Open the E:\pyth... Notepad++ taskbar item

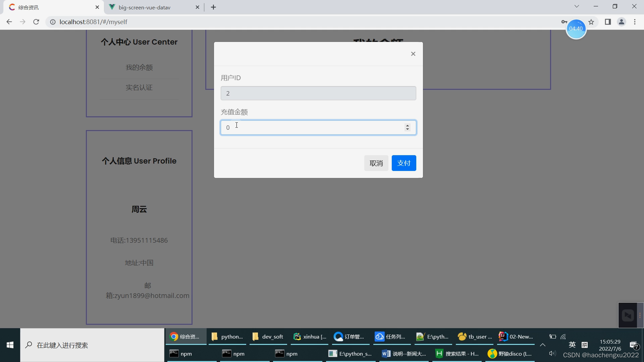click(433, 337)
